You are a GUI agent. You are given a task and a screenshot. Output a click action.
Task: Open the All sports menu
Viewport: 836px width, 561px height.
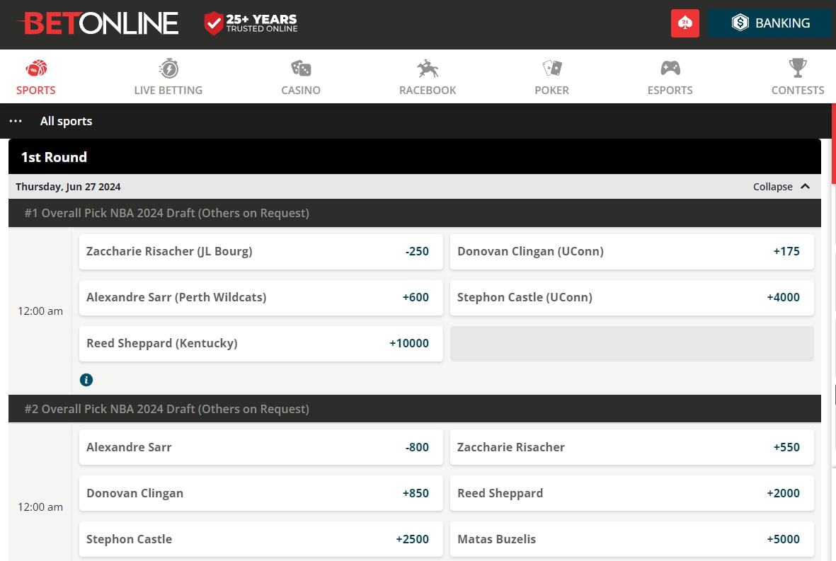tap(66, 121)
